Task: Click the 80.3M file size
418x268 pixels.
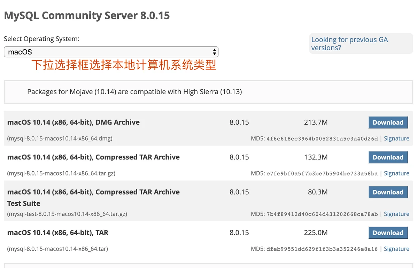Action: tap(318, 192)
